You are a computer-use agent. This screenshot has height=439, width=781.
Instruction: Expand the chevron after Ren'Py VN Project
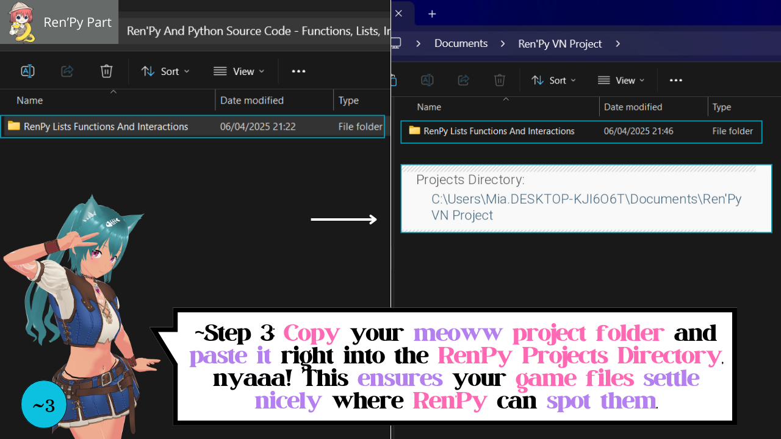tap(618, 44)
